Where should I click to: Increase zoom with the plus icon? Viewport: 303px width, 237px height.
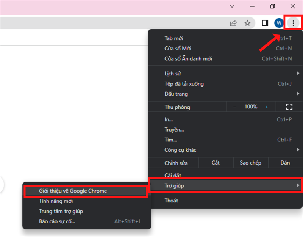pos(267,107)
